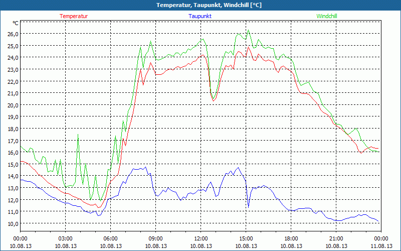Screen dimensions: 401x251
Task: Click the 22,0 y-axis value
Action: (13, 81)
